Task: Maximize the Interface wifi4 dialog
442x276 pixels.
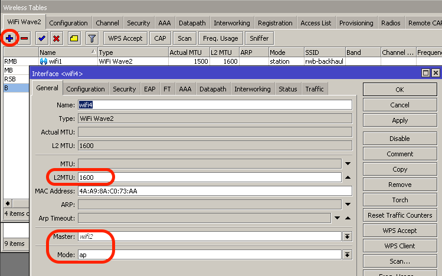Action: tap(425, 73)
